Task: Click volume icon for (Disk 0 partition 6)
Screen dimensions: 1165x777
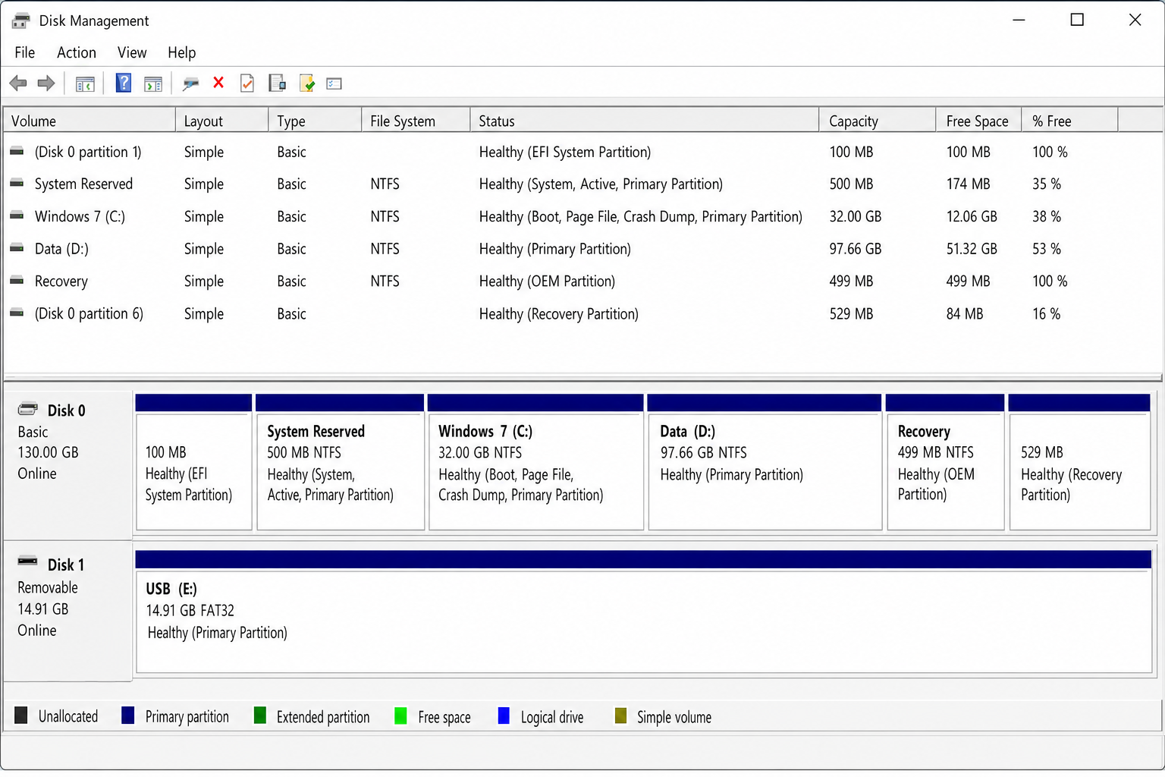Action: (17, 313)
